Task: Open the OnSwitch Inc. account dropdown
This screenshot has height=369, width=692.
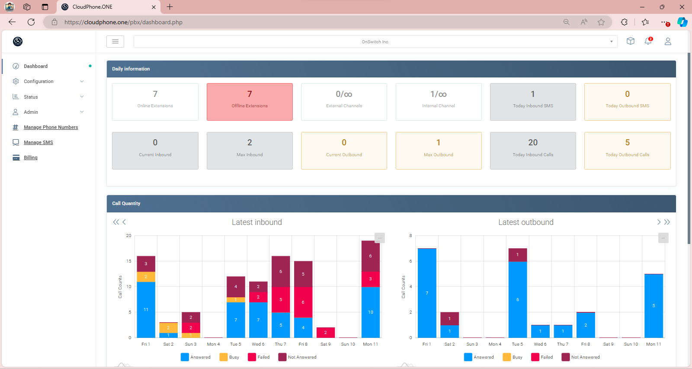Action: [x=375, y=42]
